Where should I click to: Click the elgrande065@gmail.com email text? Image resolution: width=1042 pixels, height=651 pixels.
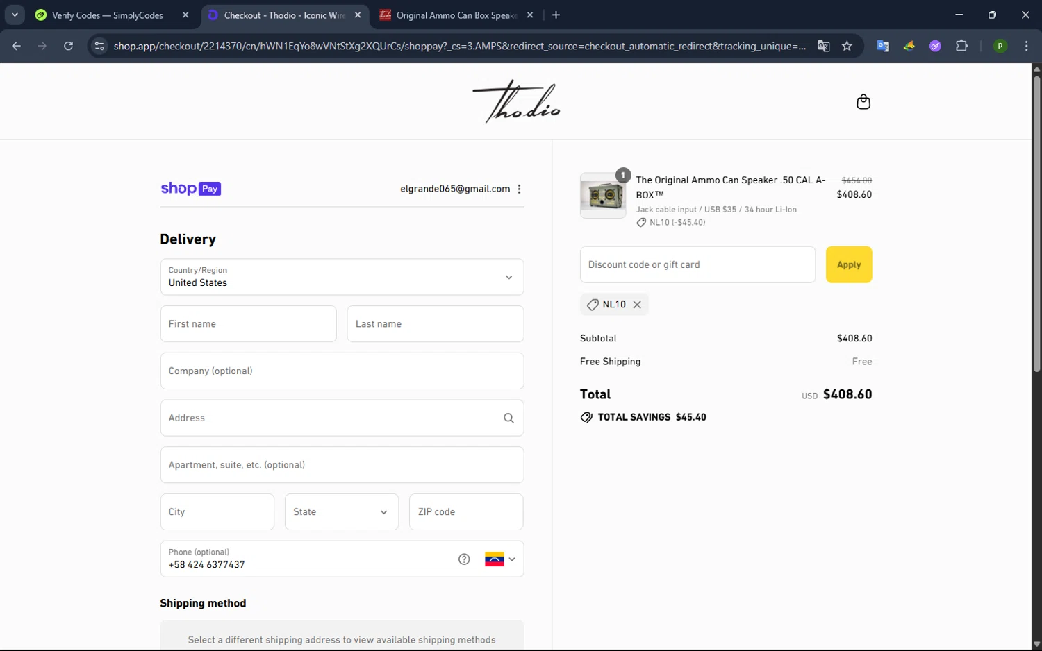click(x=455, y=189)
